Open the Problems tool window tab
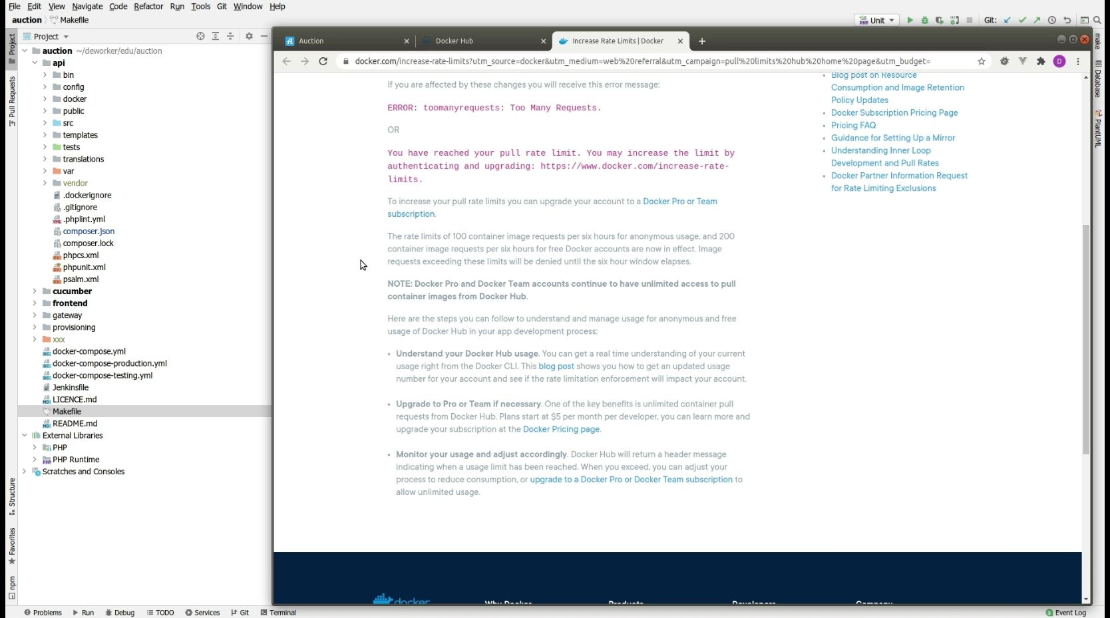1110x618 pixels. (x=43, y=613)
